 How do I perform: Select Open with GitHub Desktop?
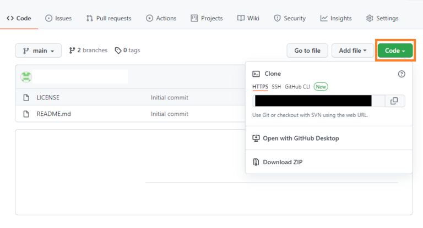click(300, 138)
